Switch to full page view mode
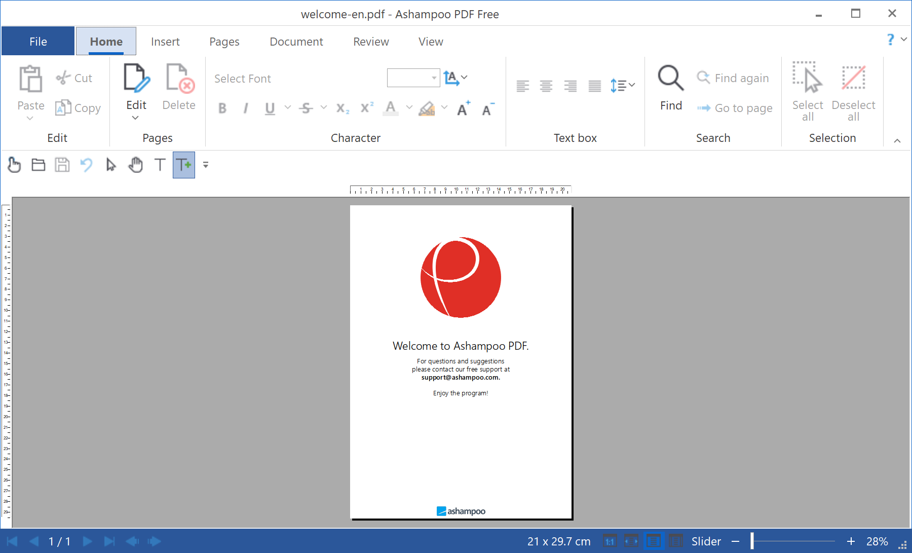 654,541
